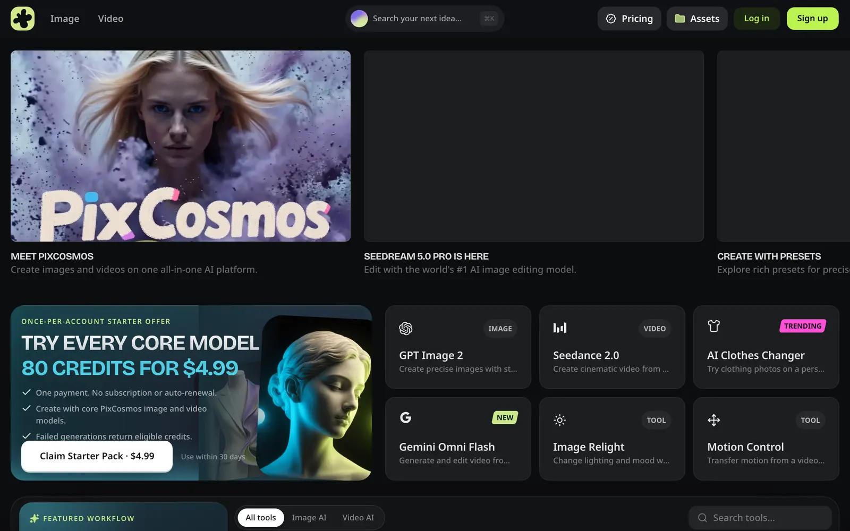This screenshot has width=850, height=531.
Task: Click the CREATE WITH PRESETS heading
Action: [x=769, y=256]
